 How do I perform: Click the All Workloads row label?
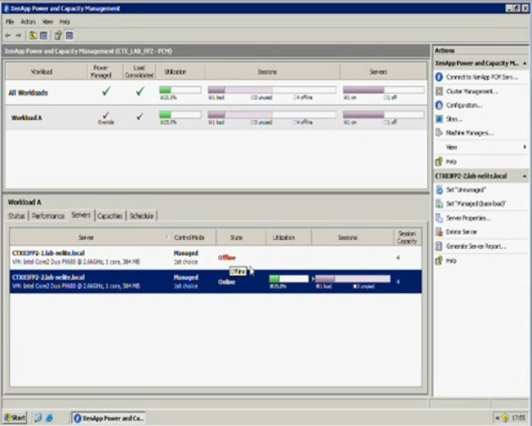pos(28,93)
